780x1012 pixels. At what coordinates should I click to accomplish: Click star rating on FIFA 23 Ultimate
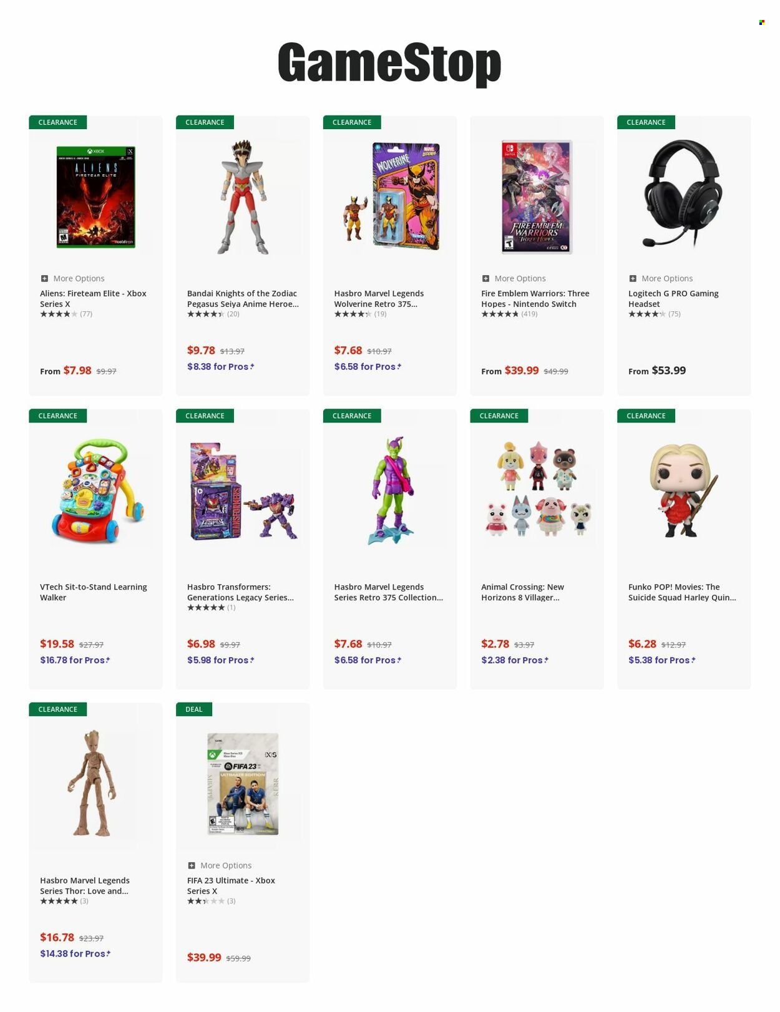pos(206,901)
